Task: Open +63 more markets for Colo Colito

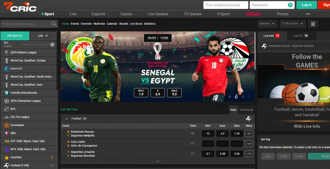Action: [x=249, y=144]
